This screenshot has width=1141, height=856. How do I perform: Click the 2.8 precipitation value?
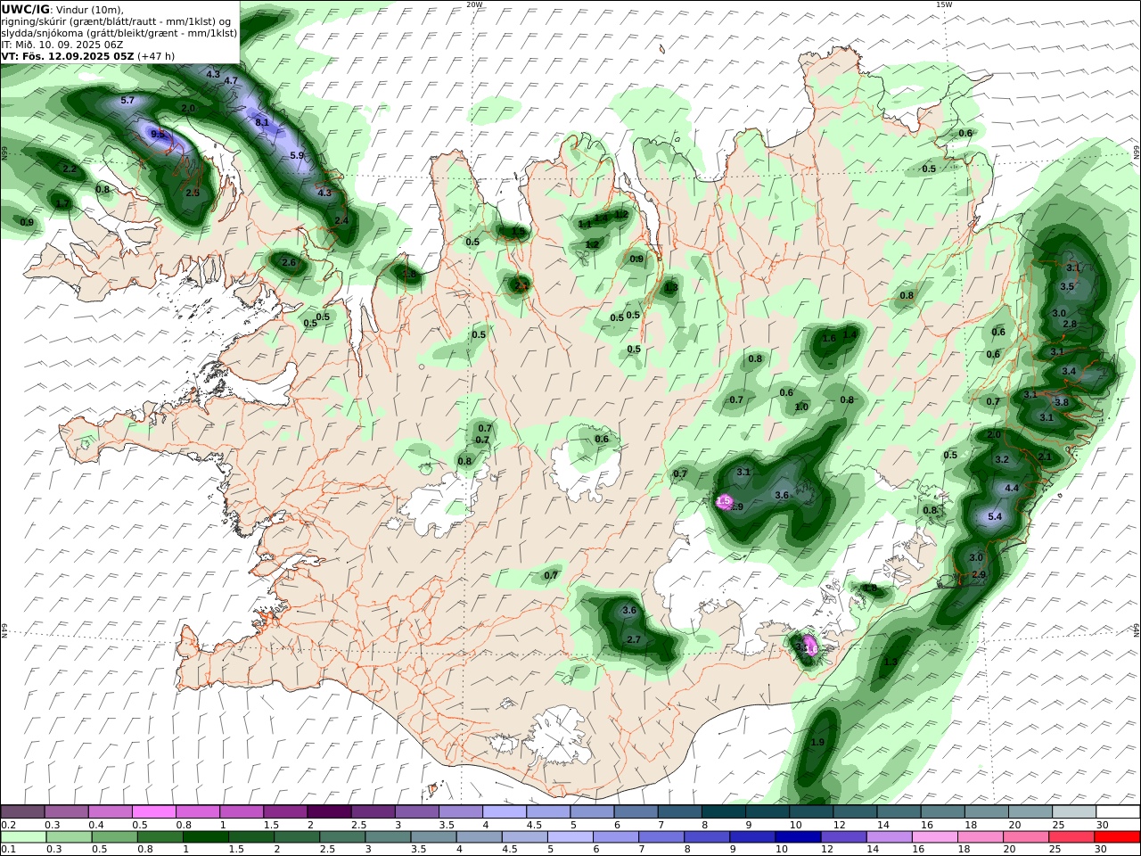click(1070, 325)
